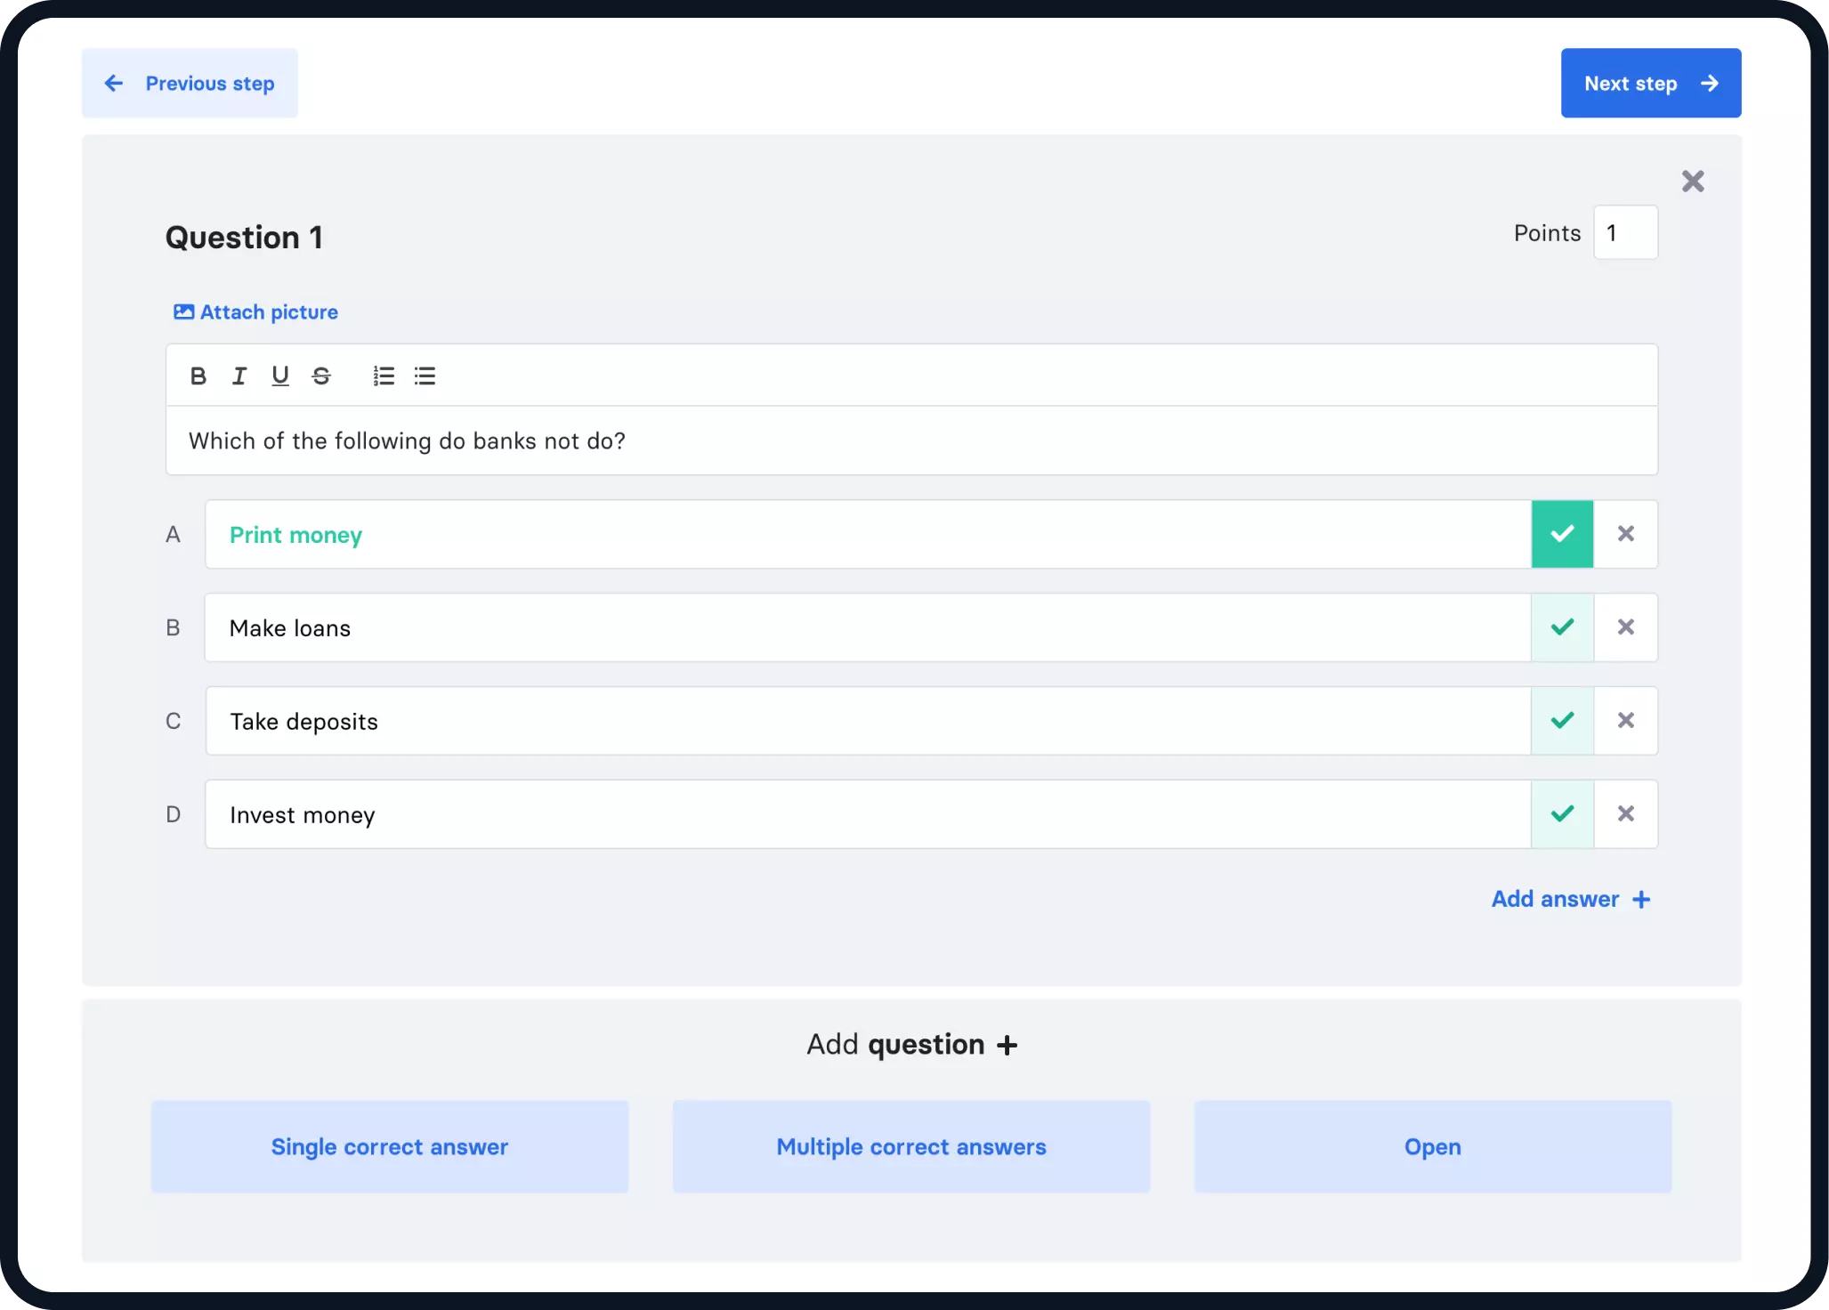
Task: Click the Underline formatting icon
Action: click(x=279, y=376)
